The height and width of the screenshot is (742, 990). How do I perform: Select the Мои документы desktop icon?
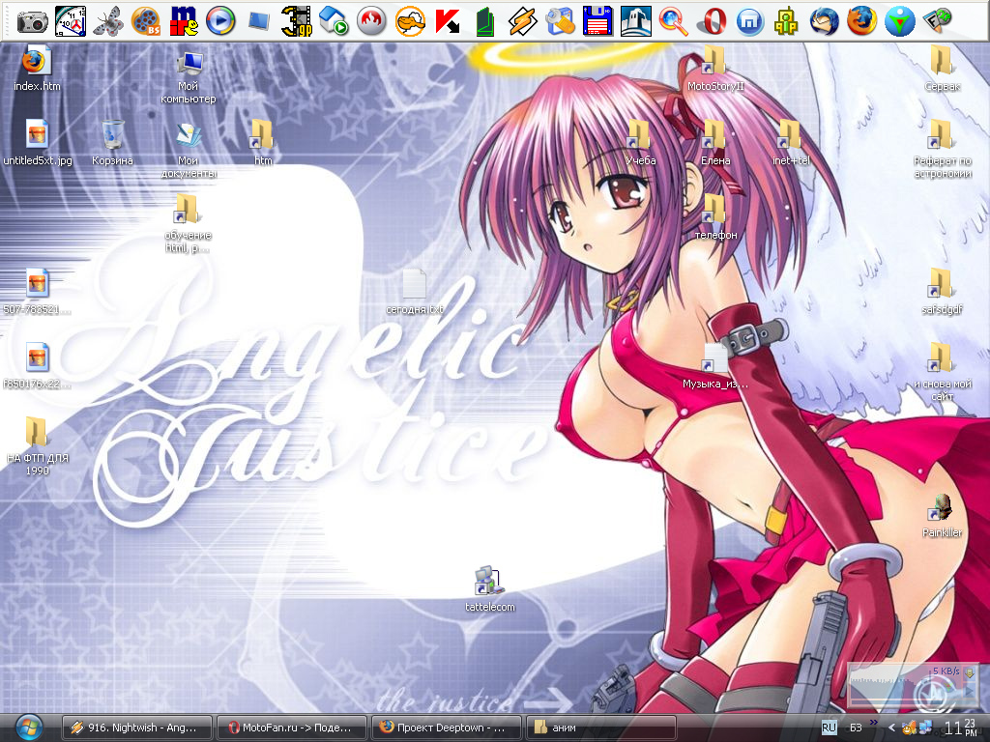pos(189,151)
